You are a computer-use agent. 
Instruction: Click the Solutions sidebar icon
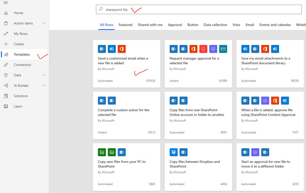(6, 96)
